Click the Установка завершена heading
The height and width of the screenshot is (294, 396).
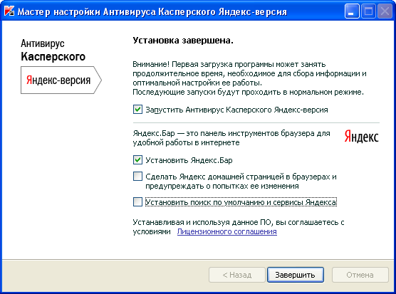pos(183,41)
